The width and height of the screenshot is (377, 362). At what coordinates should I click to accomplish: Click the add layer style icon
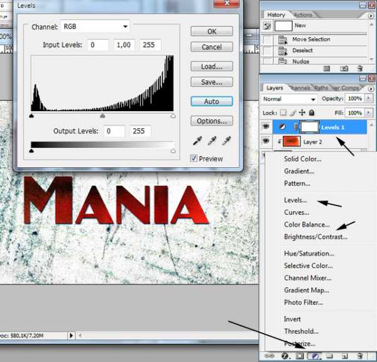pyautogui.click(x=285, y=356)
